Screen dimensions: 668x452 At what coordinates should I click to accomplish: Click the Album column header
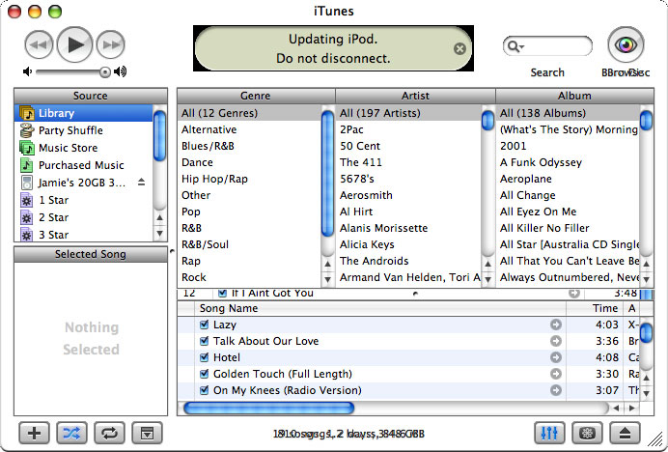pos(574,96)
